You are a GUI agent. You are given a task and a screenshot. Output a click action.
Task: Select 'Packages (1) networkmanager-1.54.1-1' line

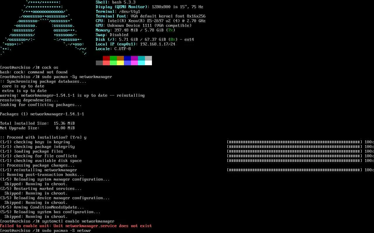pyautogui.click(x=42, y=114)
